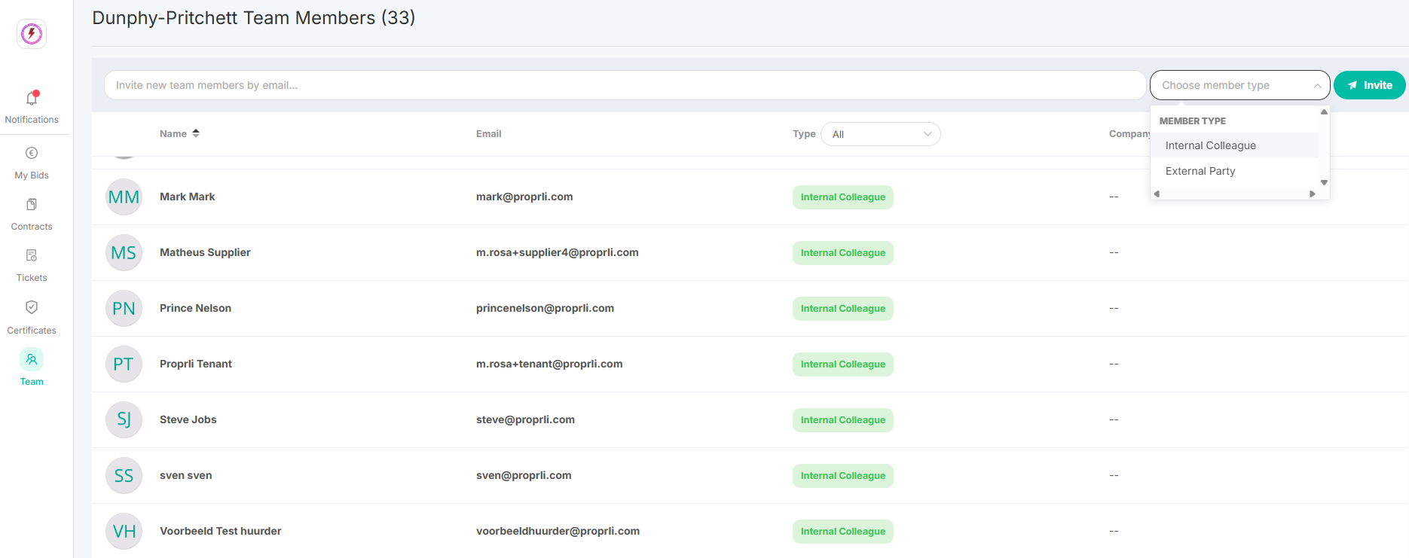Viewport: 1409px width, 558px height.
Task: Open the Contracts section icon
Action: coord(32,205)
